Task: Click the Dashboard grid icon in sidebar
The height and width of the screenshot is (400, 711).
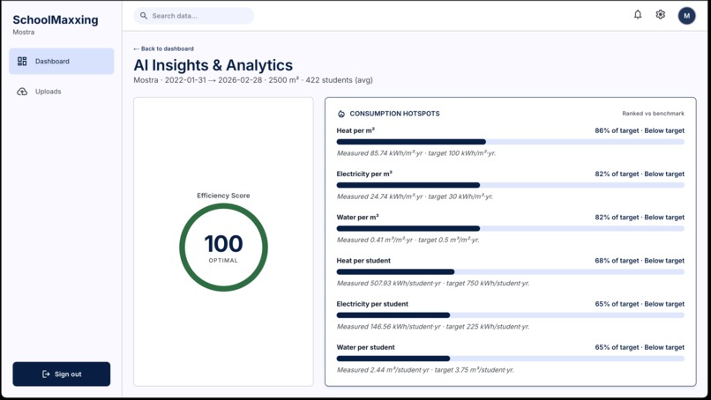Action: click(x=22, y=61)
